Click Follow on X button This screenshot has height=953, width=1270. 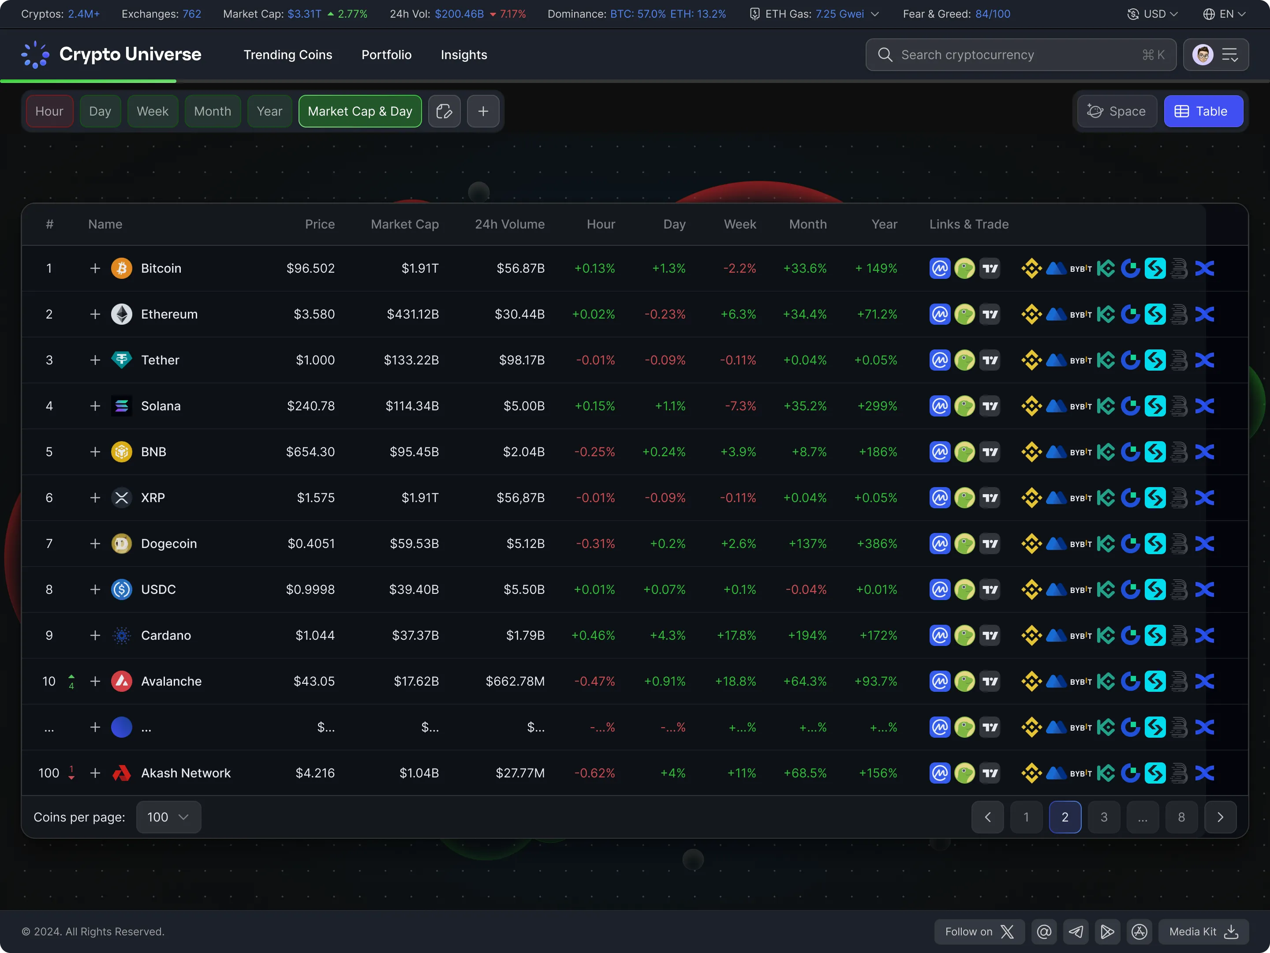point(979,932)
